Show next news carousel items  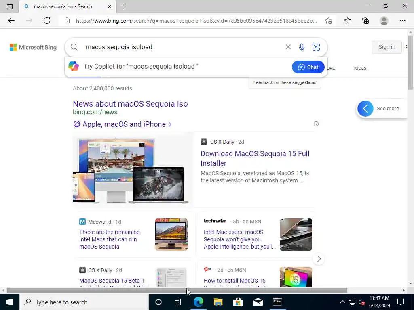click(x=319, y=259)
